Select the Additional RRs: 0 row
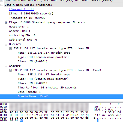This screenshot has width=123, height=123. pyautogui.click(x=23, y=40)
